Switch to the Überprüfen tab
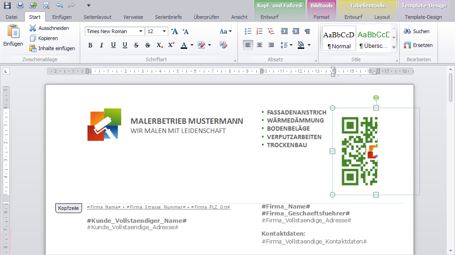Image resolution: width=455 pixels, height=255 pixels. (x=207, y=17)
